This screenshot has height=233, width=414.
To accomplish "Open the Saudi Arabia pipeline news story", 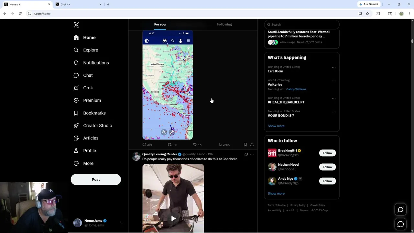I will (x=299, y=34).
